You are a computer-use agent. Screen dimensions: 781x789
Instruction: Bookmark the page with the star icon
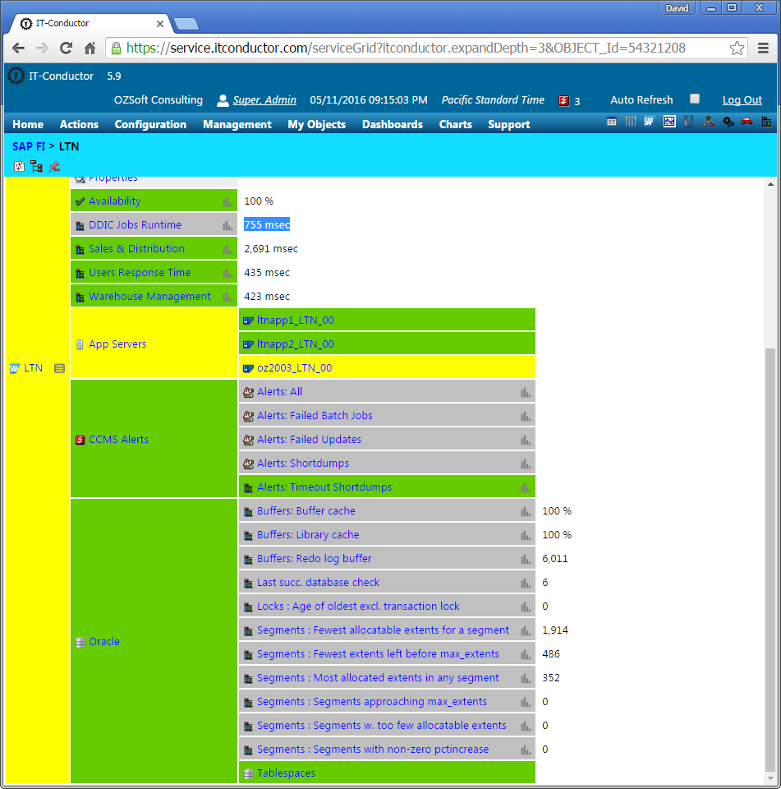pos(737,48)
